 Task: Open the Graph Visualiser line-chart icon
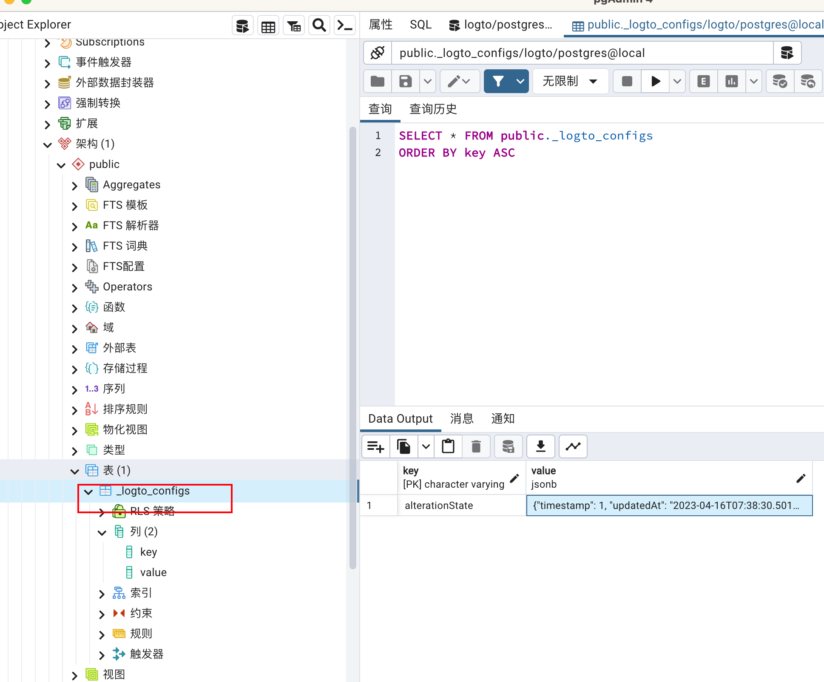click(x=573, y=446)
